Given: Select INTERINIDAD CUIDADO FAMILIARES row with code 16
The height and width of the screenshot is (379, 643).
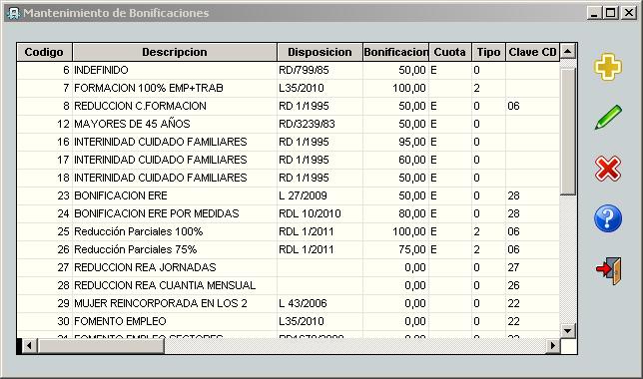Looking at the screenshot, I should coord(289,142).
